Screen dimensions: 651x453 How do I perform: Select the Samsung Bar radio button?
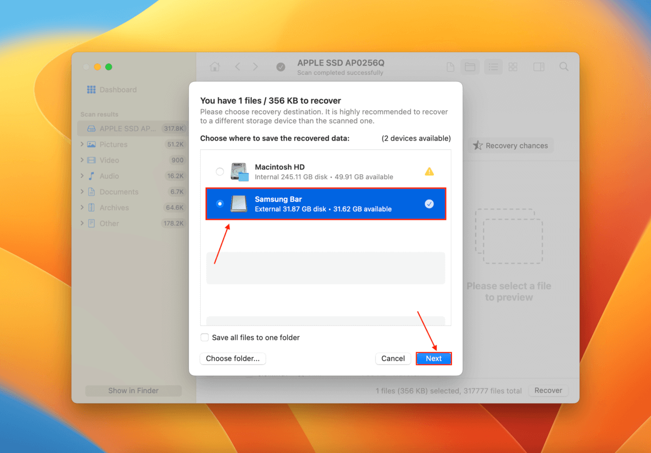[x=220, y=204]
